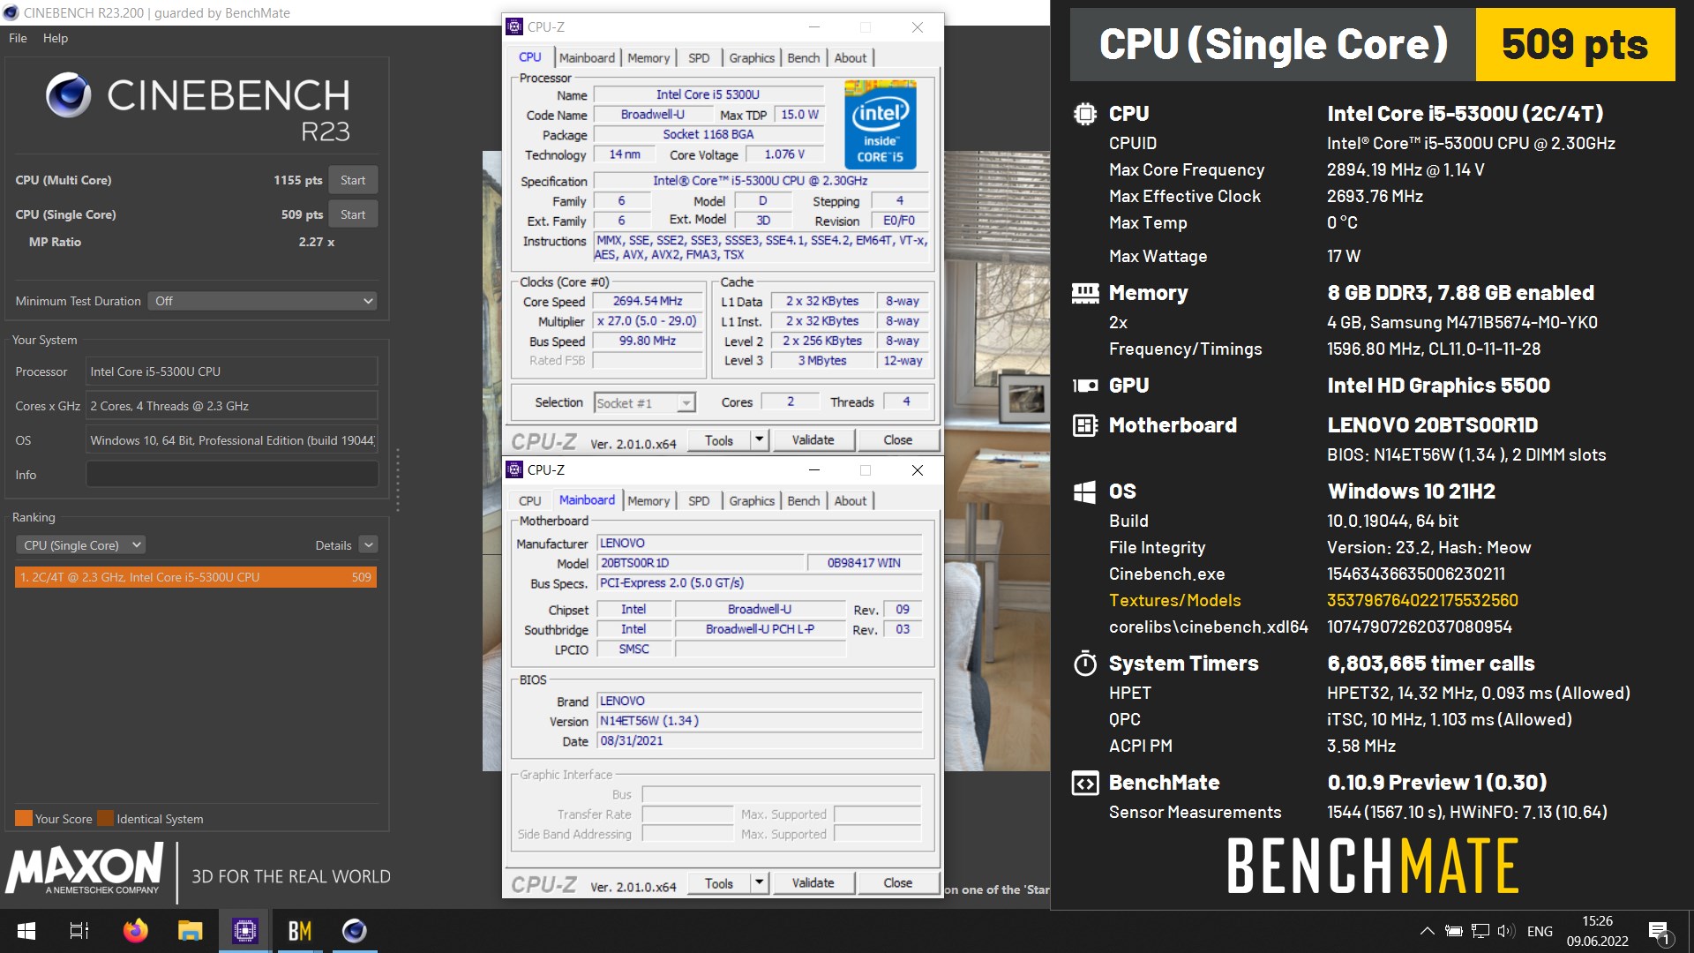Click the volume speaker tray icon
1694x953 pixels.
point(1506,931)
